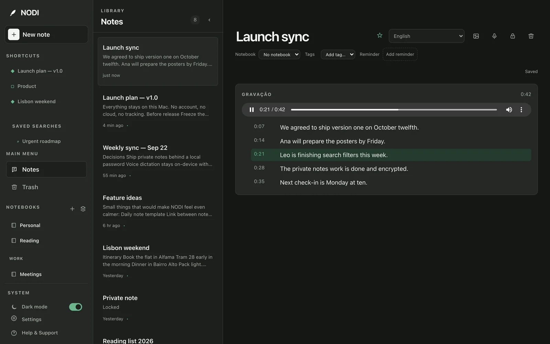Select the 0:28 private notes transcript line

(391, 169)
